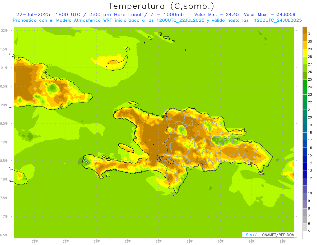Click the "76W" longitude axis label
Image resolution: width=317 pixels, height=245 pixels.
pyautogui.click(x=35, y=241)
